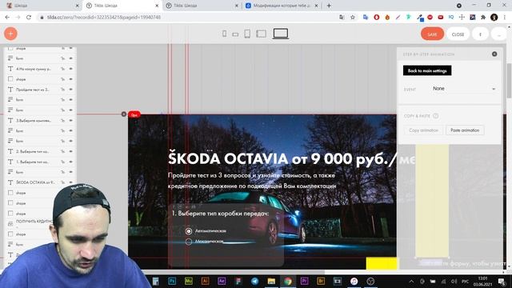Bookmark this page with the star icon
512x288 pixels.
pos(353,18)
